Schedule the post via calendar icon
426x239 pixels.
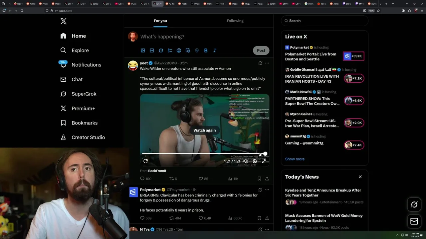[188, 50]
